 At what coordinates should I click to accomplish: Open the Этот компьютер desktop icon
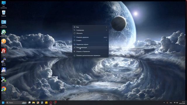(x=4, y=5)
